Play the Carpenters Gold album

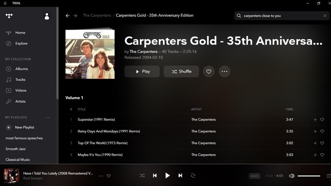142,71
